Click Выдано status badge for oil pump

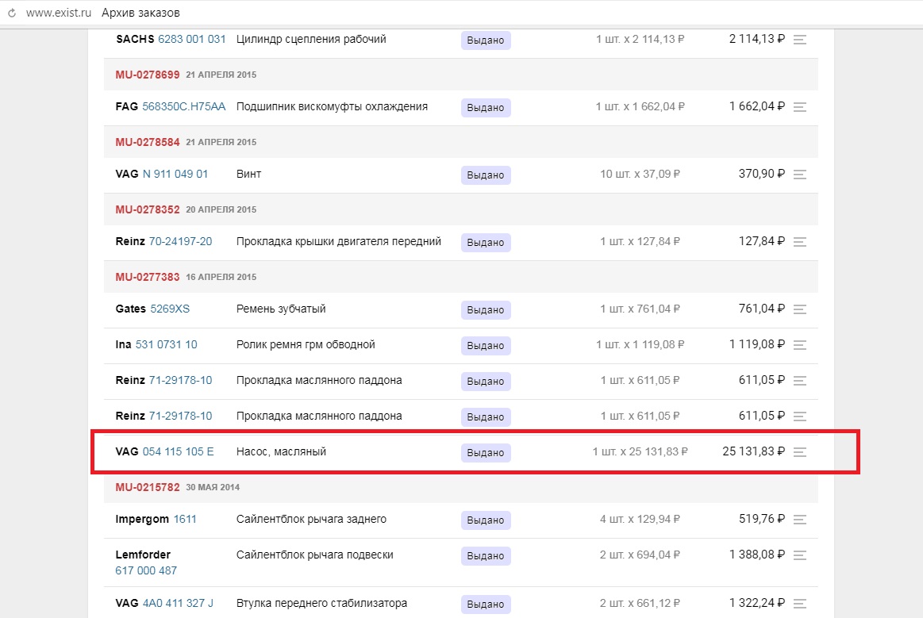(x=485, y=453)
